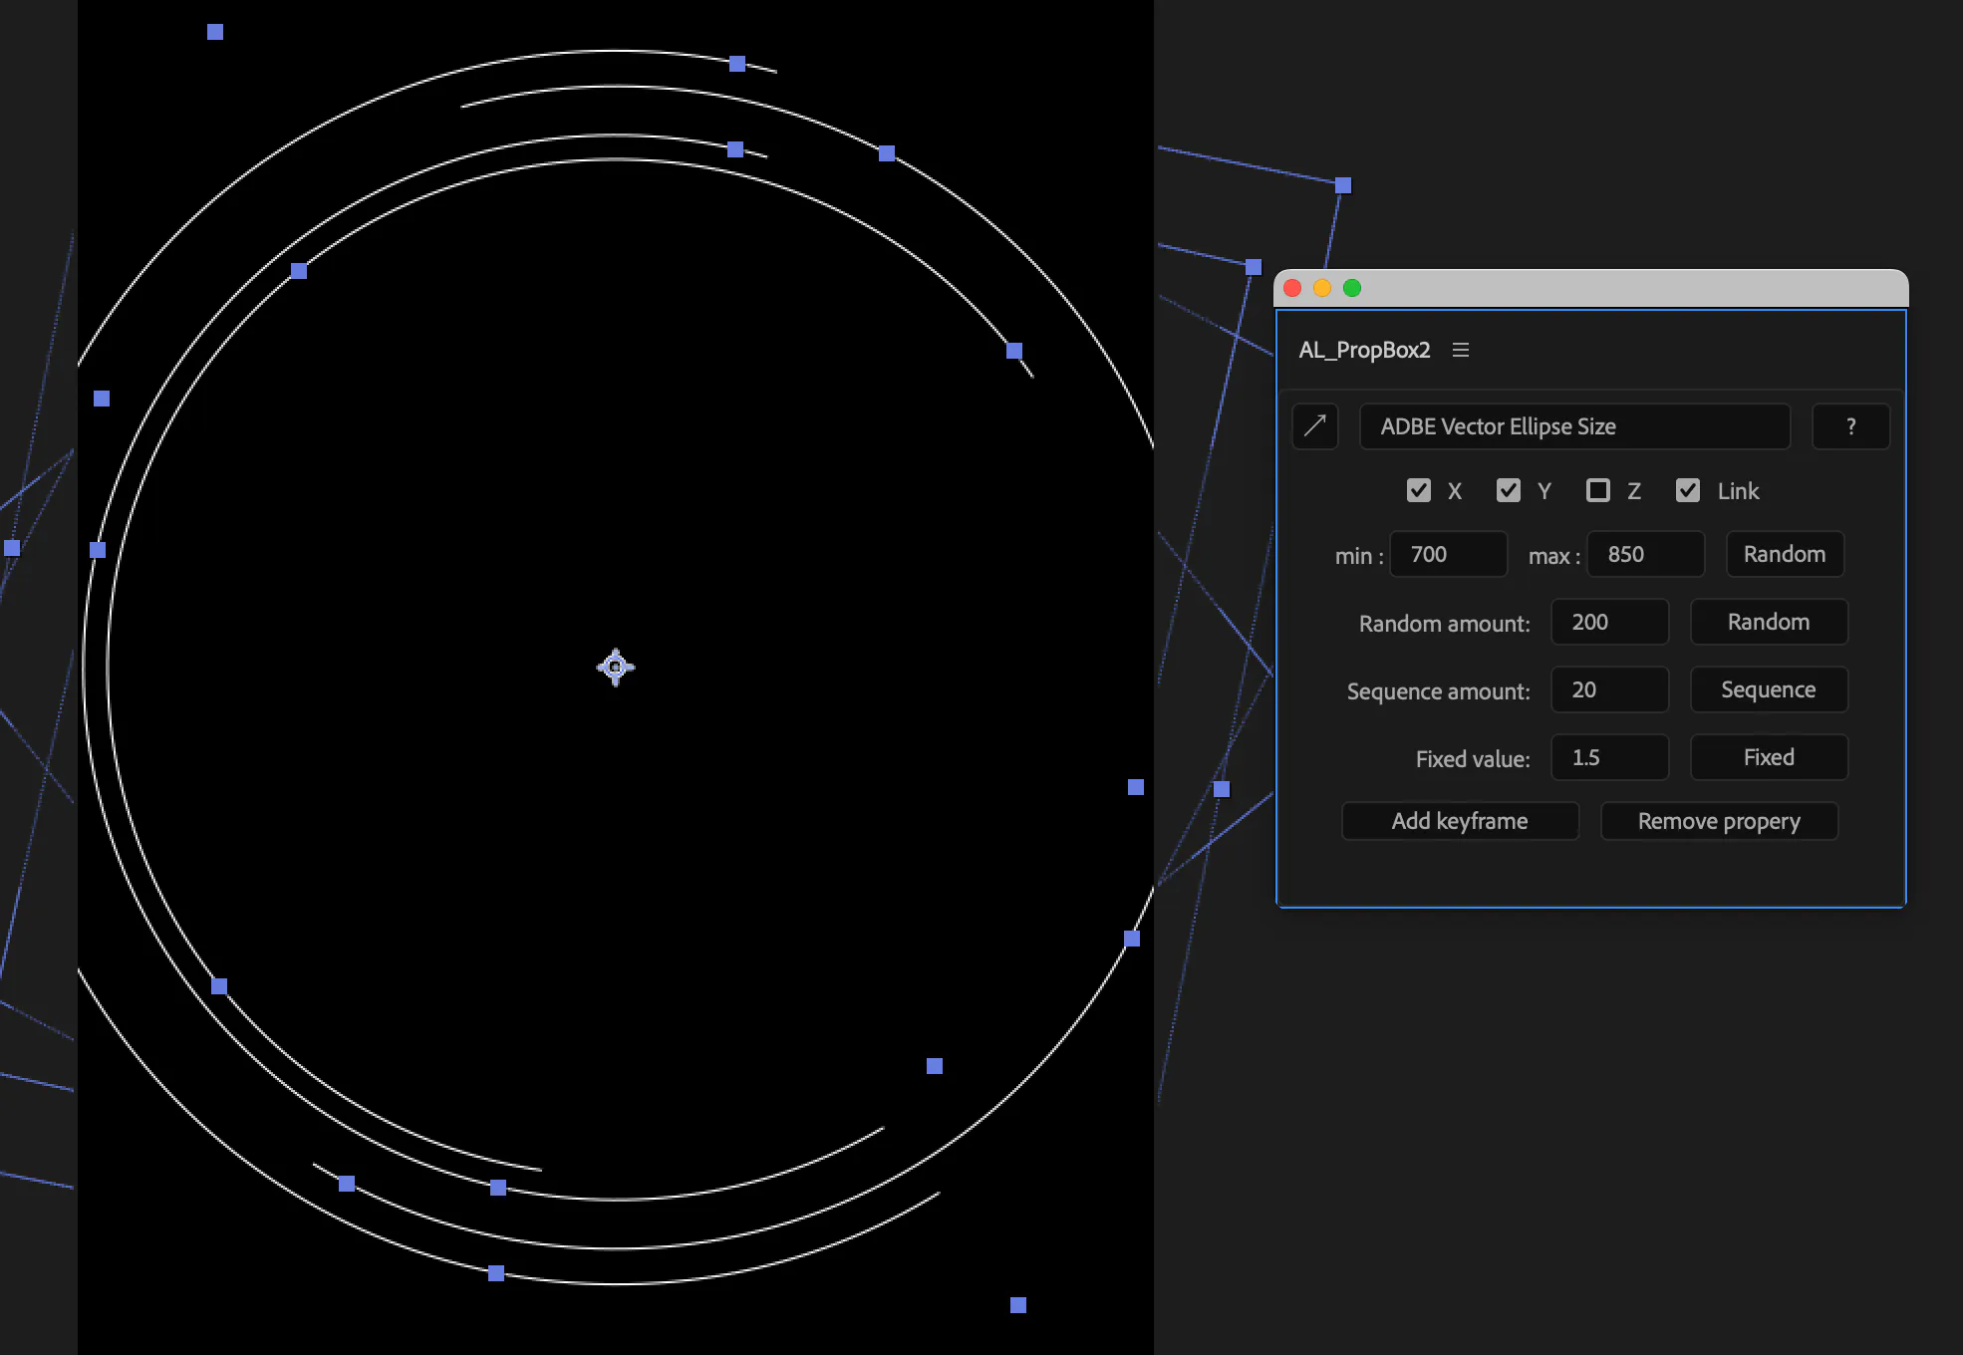Image resolution: width=1963 pixels, height=1355 pixels.
Task: Enable the Z axis checkbox
Action: pos(1598,490)
